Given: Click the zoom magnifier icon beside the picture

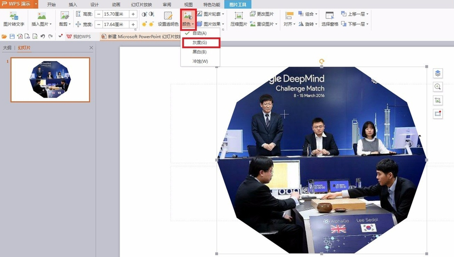Looking at the screenshot, I should tap(438, 87).
